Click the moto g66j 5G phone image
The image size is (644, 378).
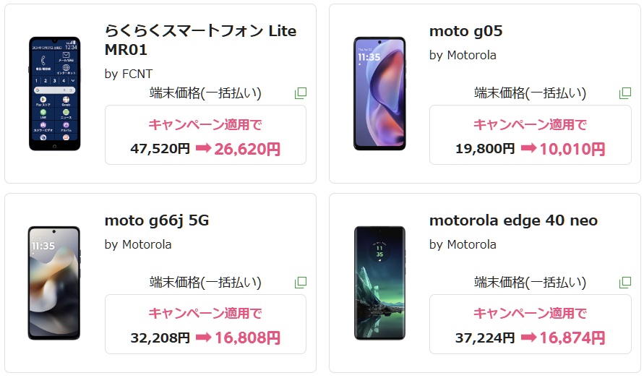pos(54,283)
